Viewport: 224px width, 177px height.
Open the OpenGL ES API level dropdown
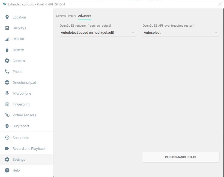click(x=180, y=32)
